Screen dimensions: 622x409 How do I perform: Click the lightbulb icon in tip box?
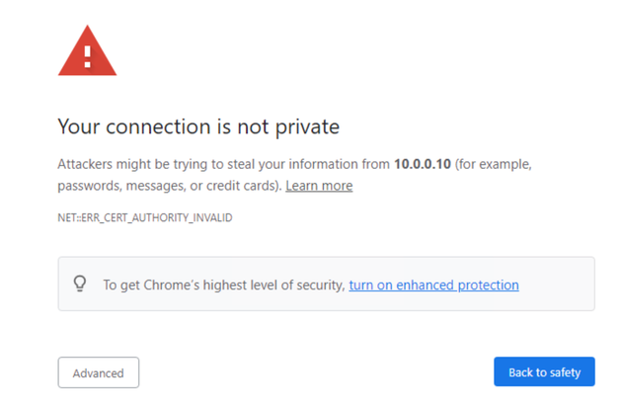point(80,284)
